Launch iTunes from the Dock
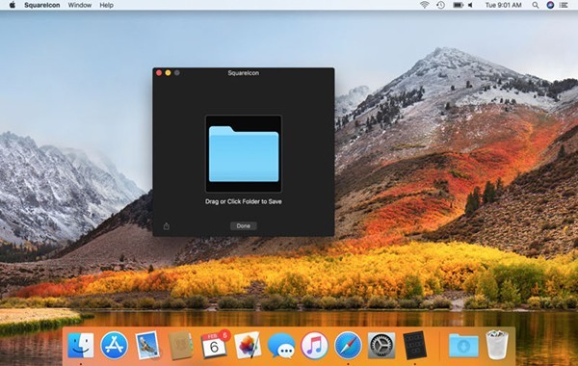The width and height of the screenshot is (578, 366). pos(314,346)
